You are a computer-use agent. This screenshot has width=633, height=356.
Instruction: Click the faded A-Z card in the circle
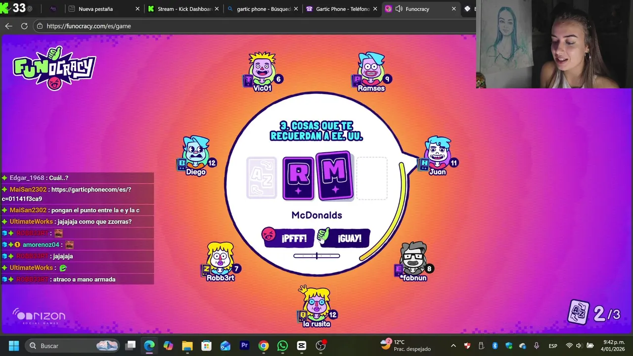tap(262, 178)
